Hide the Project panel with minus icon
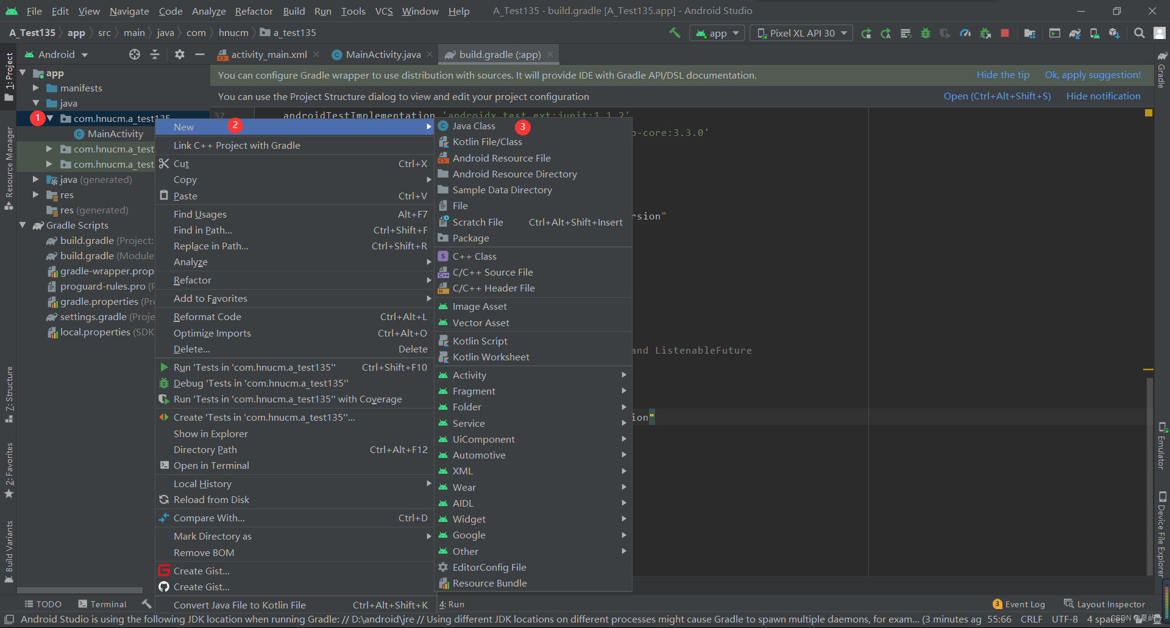 click(x=199, y=54)
